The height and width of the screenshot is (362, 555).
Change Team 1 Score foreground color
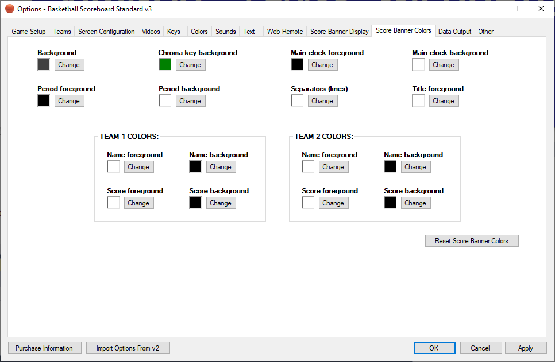pyautogui.click(x=138, y=203)
